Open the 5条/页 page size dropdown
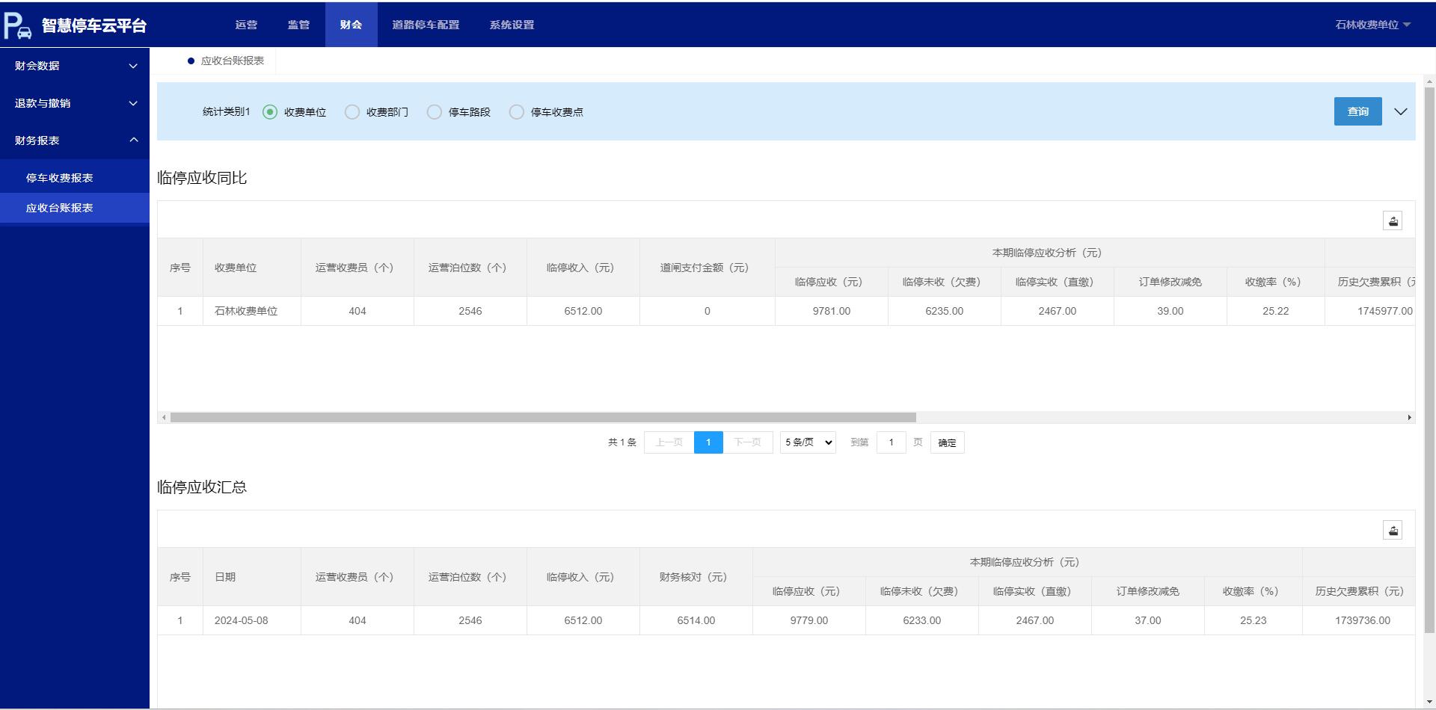Viewport: 1436px width, 710px height. (x=808, y=442)
